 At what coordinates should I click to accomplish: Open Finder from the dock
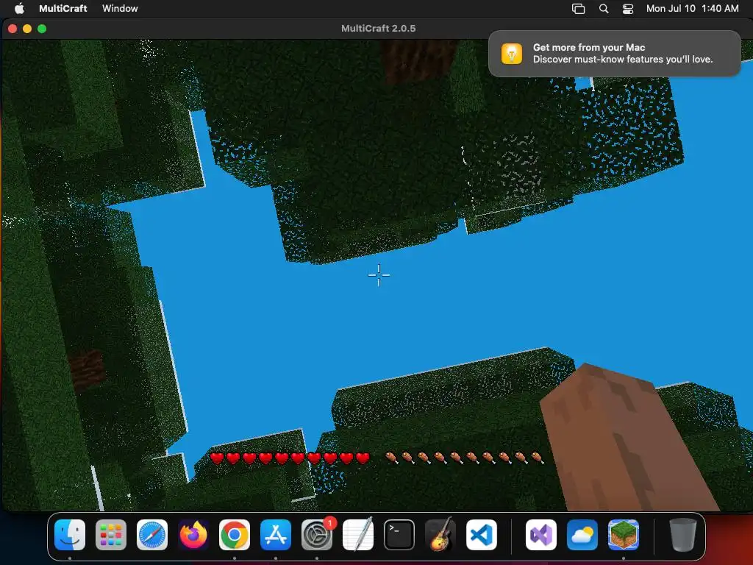70,535
